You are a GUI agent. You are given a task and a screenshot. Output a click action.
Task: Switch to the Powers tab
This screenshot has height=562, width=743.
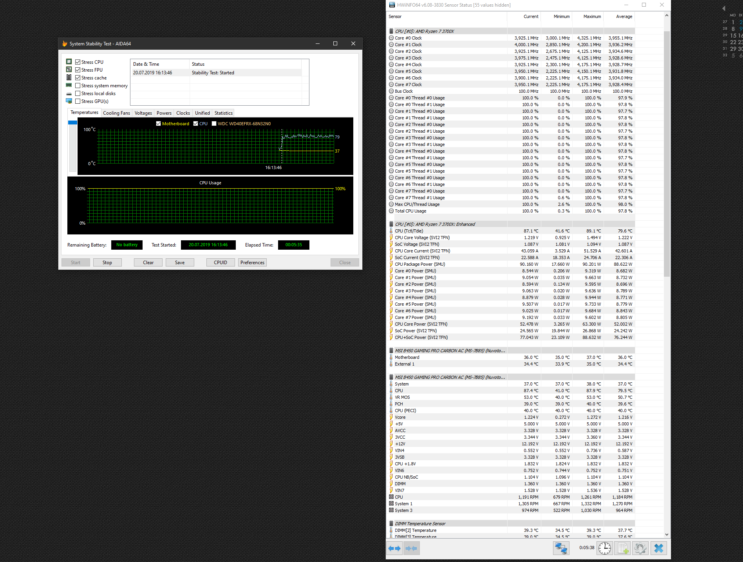[x=164, y=113]
